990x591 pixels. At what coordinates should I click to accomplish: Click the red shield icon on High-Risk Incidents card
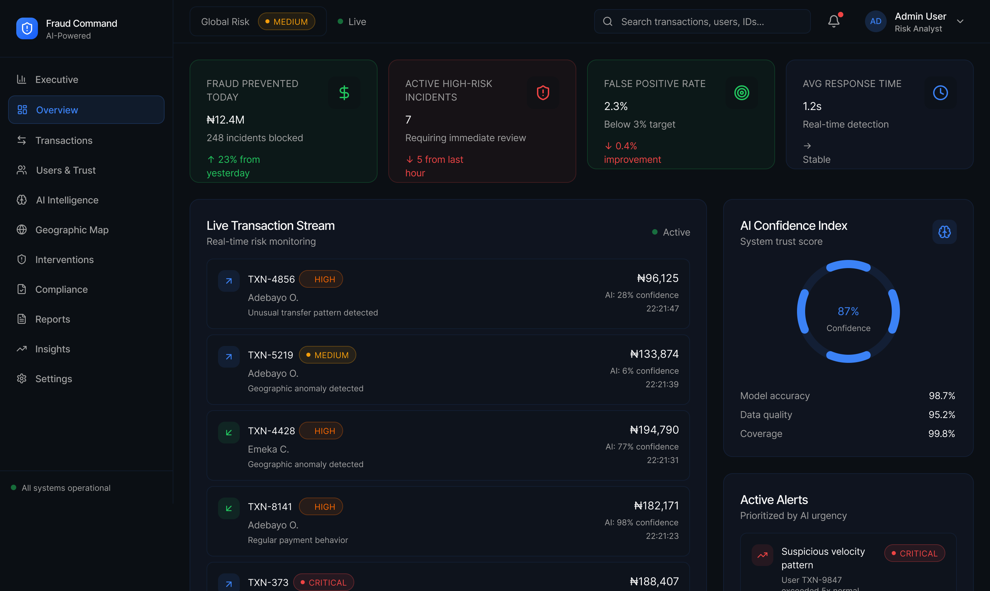coord(543,93)
